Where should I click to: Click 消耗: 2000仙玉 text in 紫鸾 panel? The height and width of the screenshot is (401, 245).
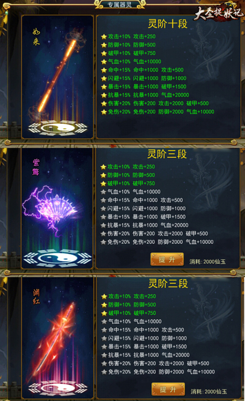[x=207, y=262]
